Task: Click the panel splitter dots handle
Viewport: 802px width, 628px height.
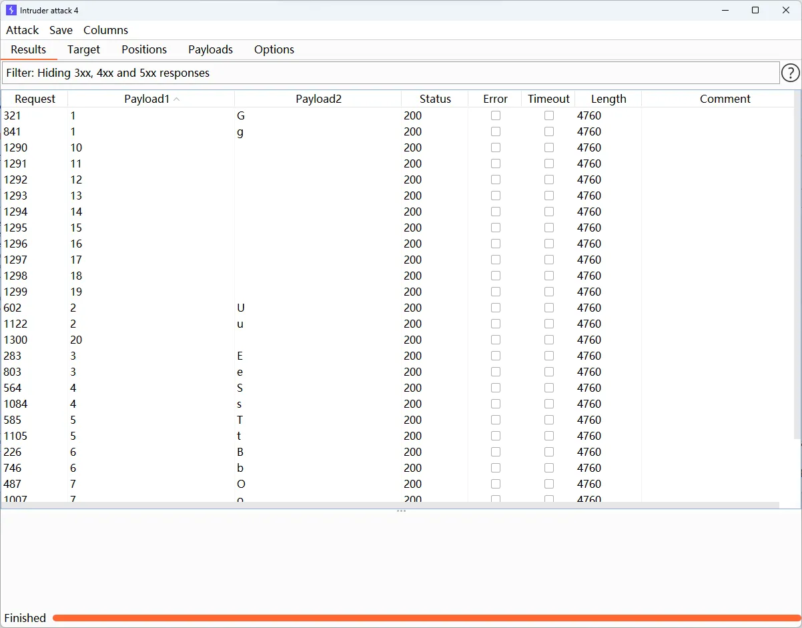Action: [401, 511]
